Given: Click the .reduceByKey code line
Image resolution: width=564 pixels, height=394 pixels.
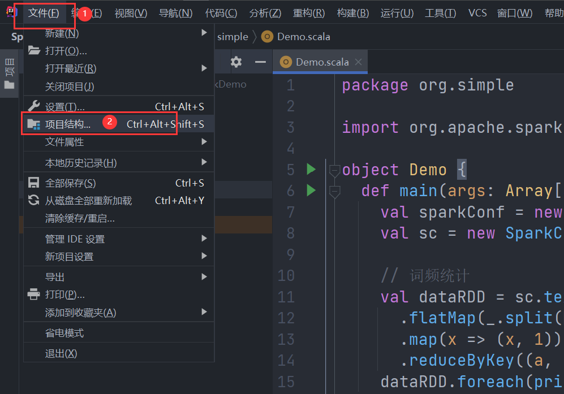Looking at the screenshot, I should 476,361.
